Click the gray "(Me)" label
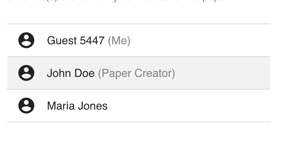 click(119, 41)
